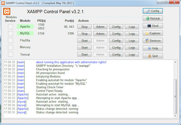Screen dimensions: 181x125
Task: Click the MySQL PID 5156
Action: [x=41, y=33]
